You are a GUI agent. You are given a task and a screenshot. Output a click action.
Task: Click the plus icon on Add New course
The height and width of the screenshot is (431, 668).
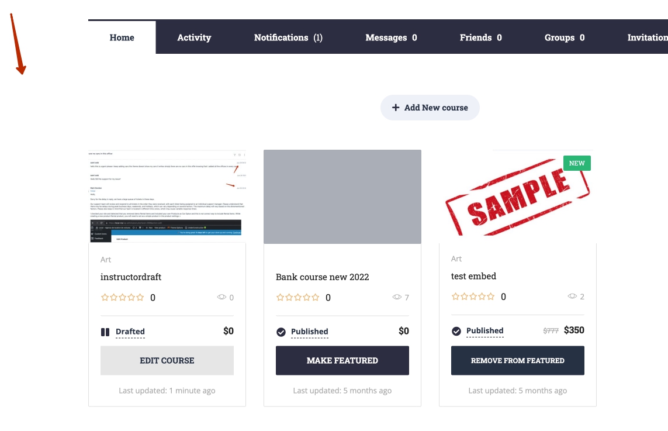pyautogui.click(x=396, y=108)
